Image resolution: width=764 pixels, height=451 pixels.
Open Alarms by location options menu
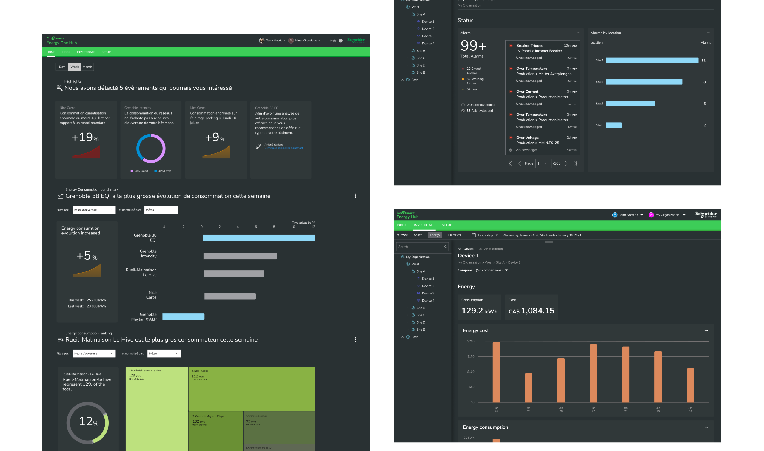(x=708, y=33)
